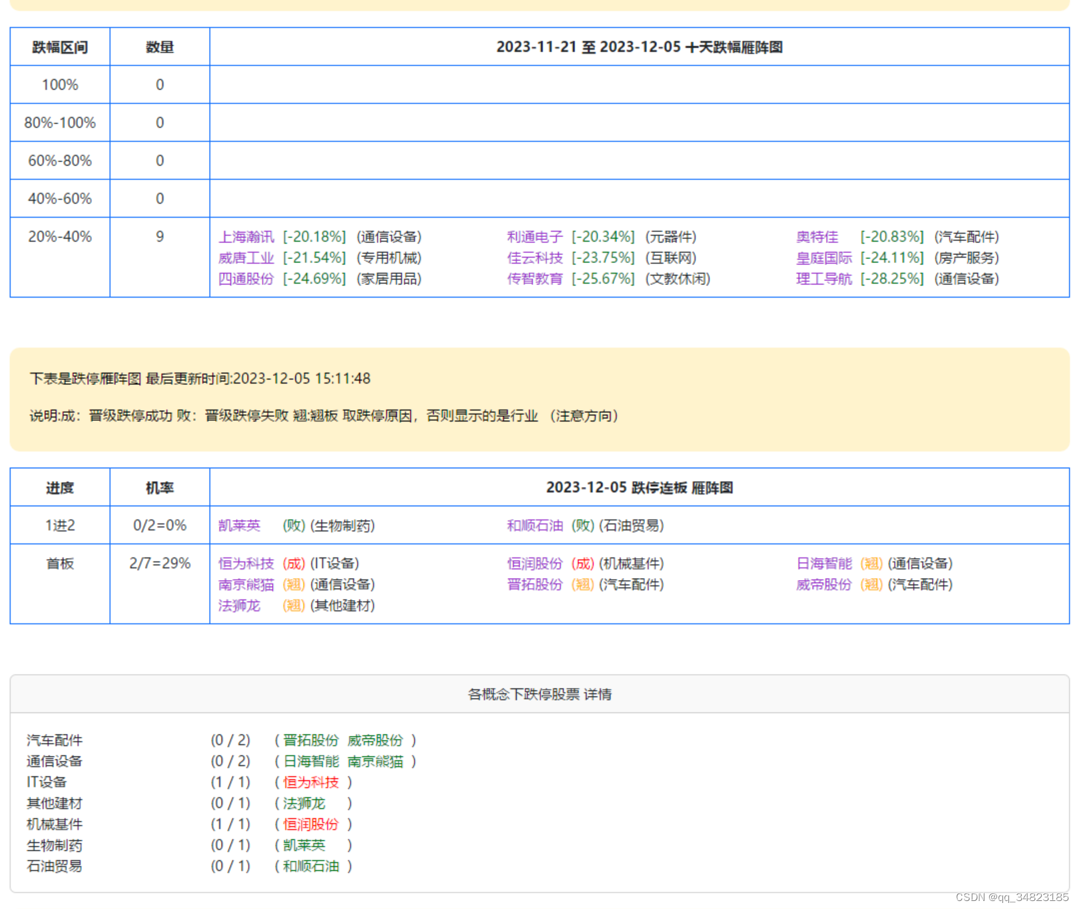Screen dimensions: 1079x909
Task: Click 晋拓股份 in the 首板 row
Action: click(x=535, y=585)
